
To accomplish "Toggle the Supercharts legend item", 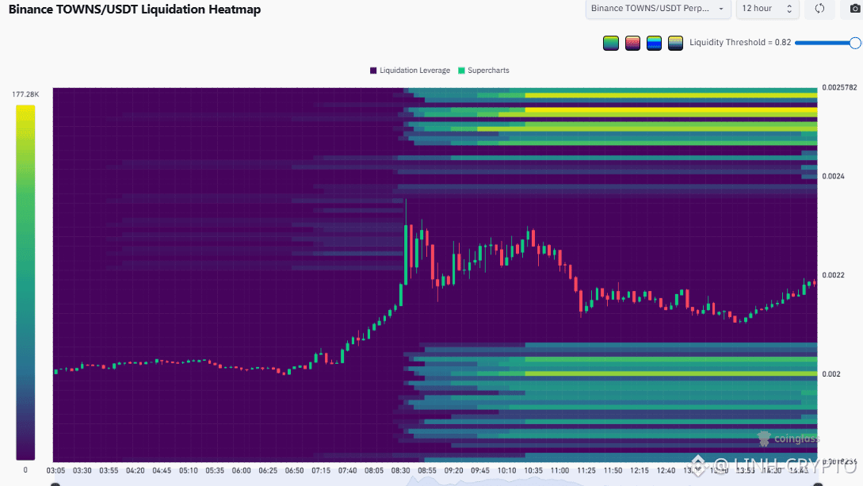I will coord(483,71).
